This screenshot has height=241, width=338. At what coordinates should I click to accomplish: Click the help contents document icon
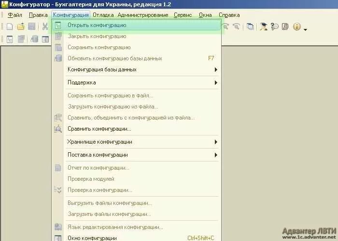point(285,27)
